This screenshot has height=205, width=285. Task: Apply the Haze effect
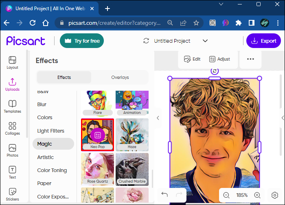click(x=132, y=135)
